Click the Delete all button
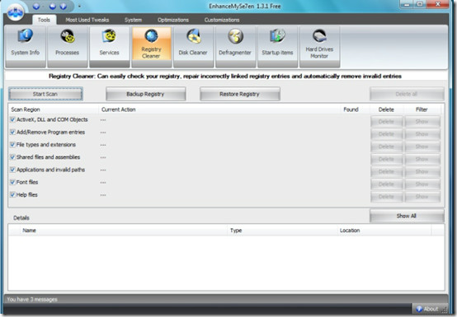The image size is (457, 317). click(x=407, y=94)
